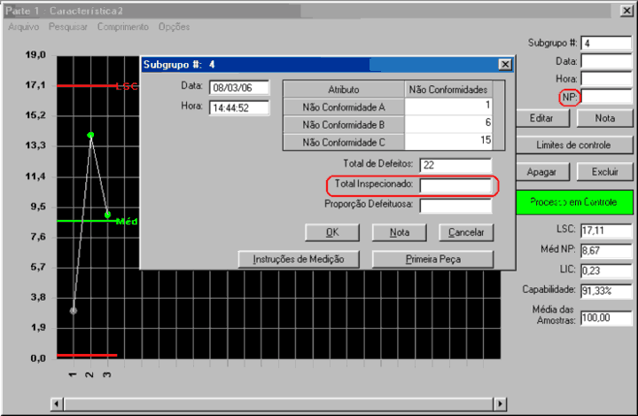Screen dimensions: 638x416
Task: Click the Não Conformidade A row label
Action: pyautogui.click(x=344, y=107)
